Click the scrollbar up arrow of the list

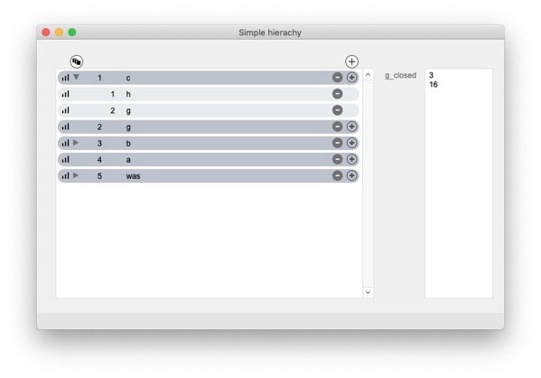tap(368, 75)
